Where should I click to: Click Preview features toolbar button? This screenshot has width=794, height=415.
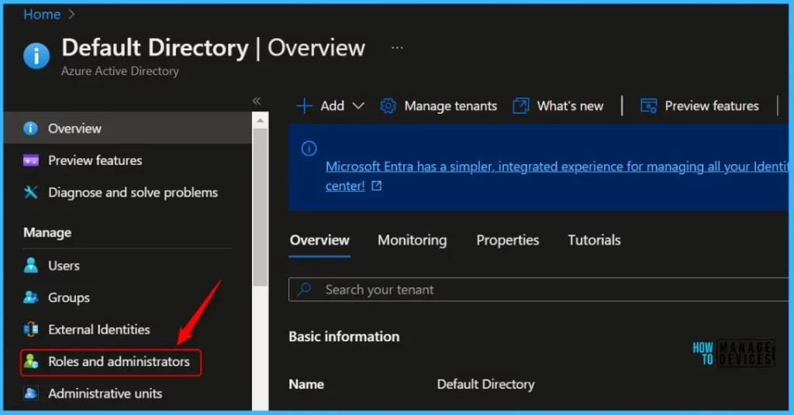pyautogui.click(x=700, y=106)
